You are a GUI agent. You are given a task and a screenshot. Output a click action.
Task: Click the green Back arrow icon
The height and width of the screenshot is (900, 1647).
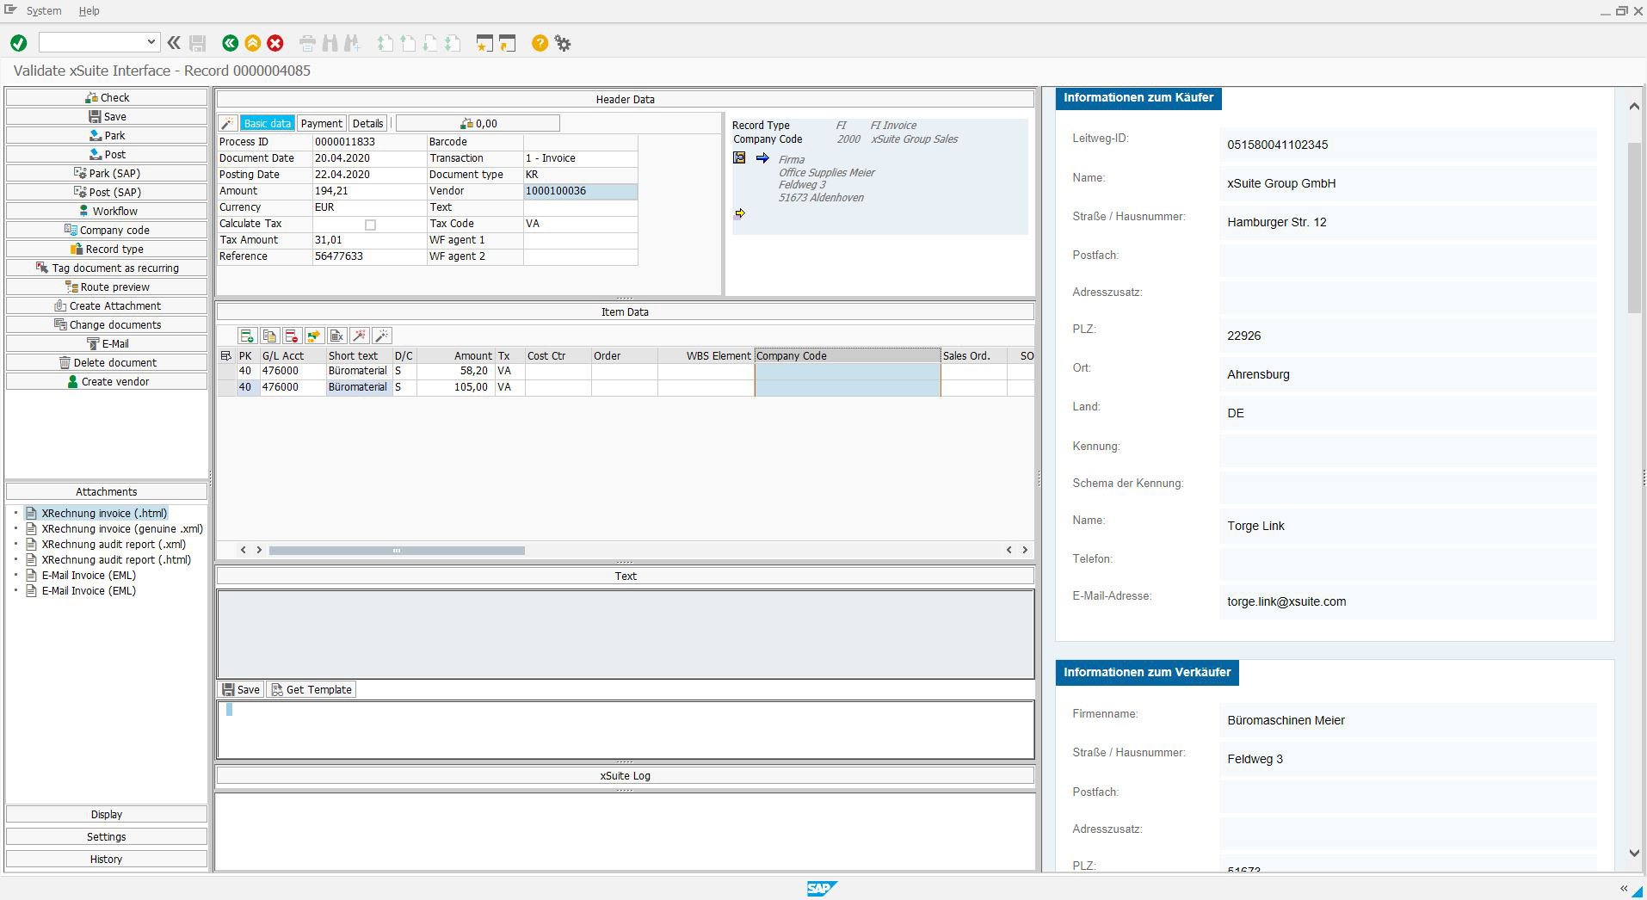click(x=230, y=43)
